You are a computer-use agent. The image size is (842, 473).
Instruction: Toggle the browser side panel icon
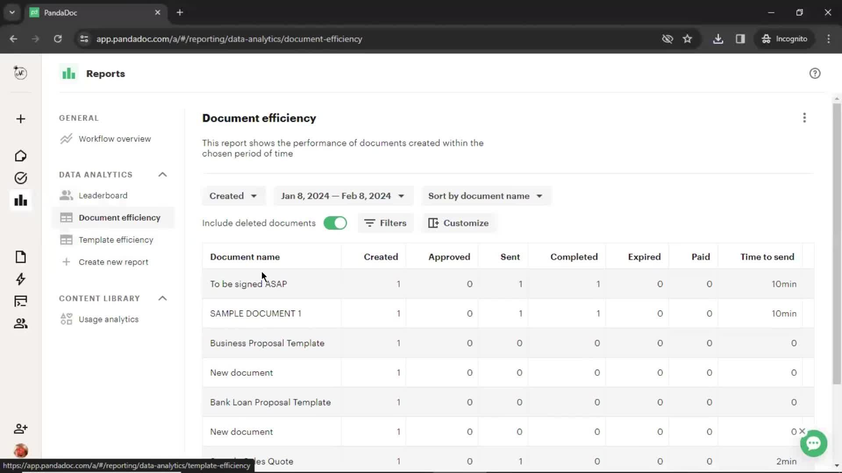click(x=740, y=39)
